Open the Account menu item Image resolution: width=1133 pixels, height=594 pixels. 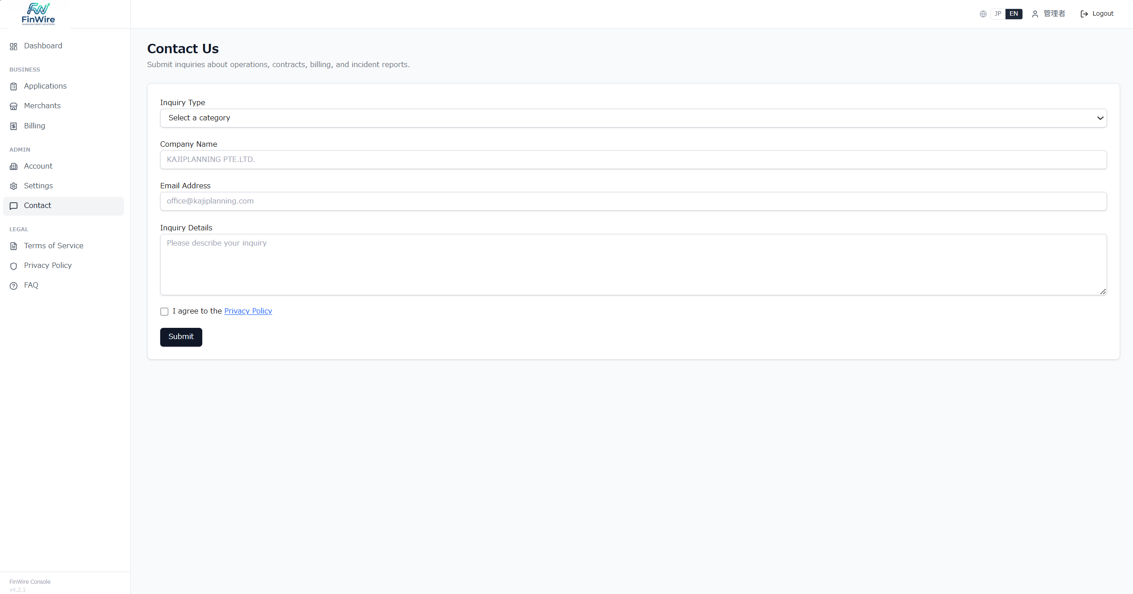[x=38, y=166]
